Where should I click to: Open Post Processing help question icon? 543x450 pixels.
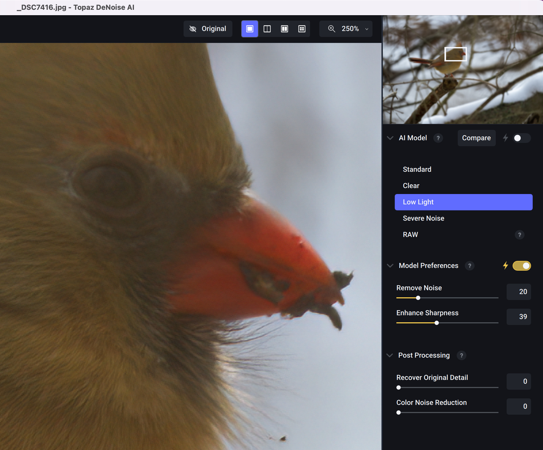(461, 355)
